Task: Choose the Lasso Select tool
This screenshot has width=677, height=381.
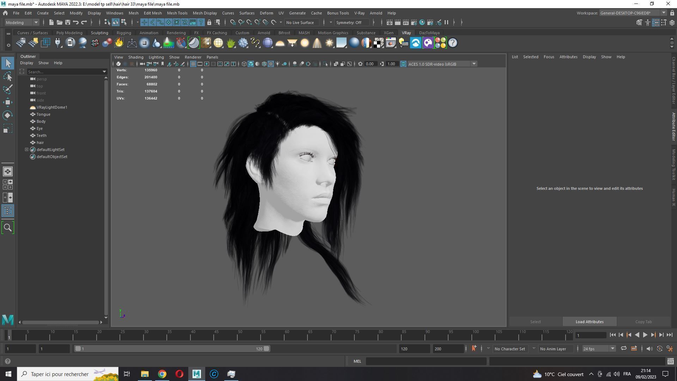Action: [x=8, y=76]
